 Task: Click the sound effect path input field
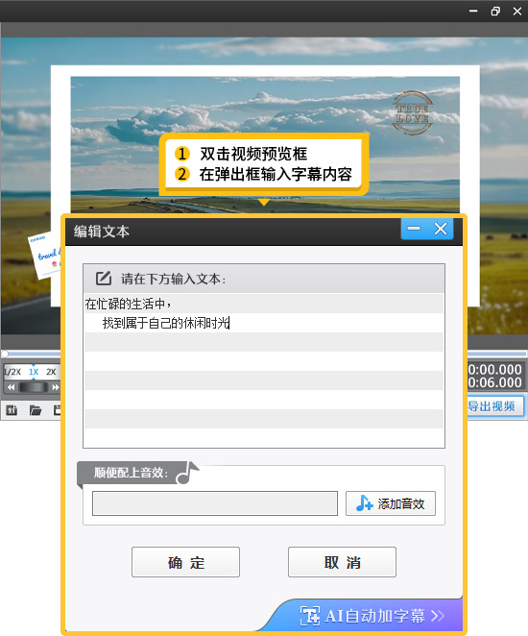point(215,503)
